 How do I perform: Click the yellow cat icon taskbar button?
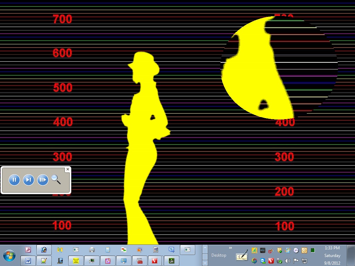pos(76,260)
